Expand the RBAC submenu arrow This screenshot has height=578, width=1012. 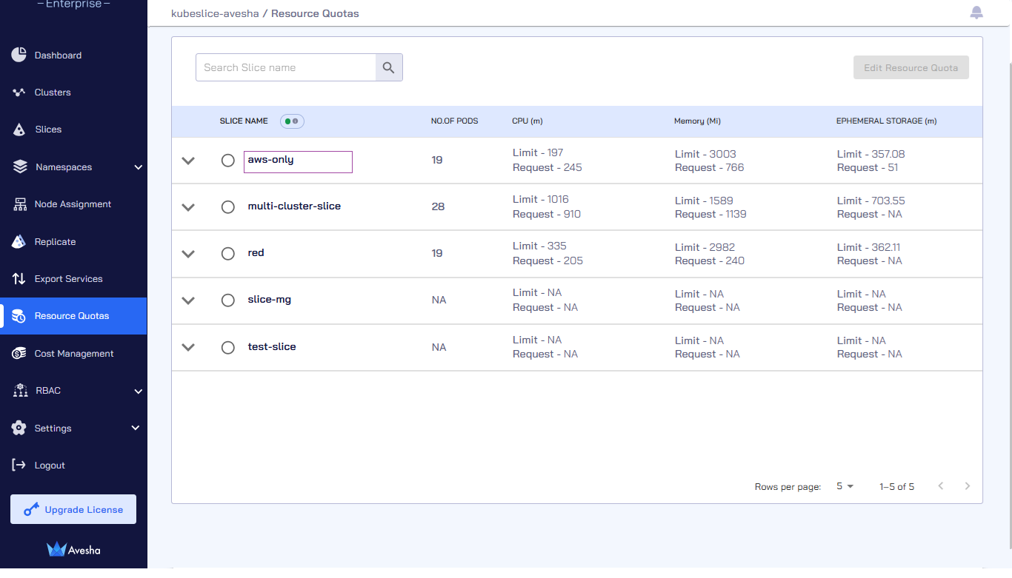point(138,391)
